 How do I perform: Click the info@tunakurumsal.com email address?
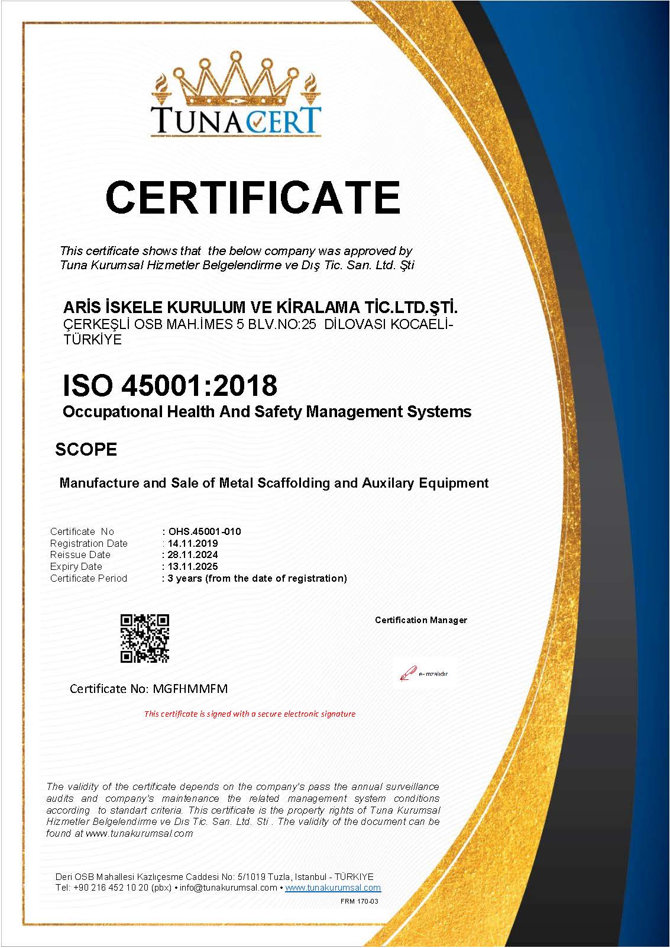pos(228,888)
